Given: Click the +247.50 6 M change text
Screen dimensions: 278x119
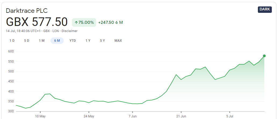Looking at the screenshot, I should coord(110,22).
